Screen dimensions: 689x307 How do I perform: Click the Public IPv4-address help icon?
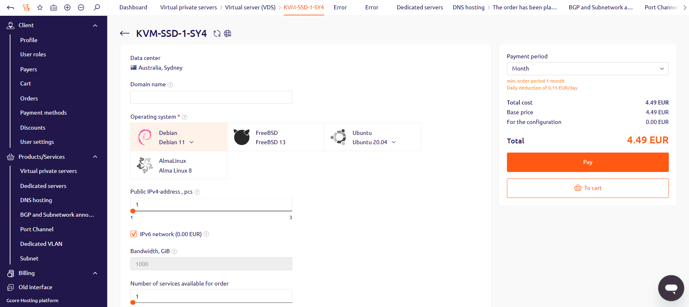pyautogui.click(x=197, y=192)
